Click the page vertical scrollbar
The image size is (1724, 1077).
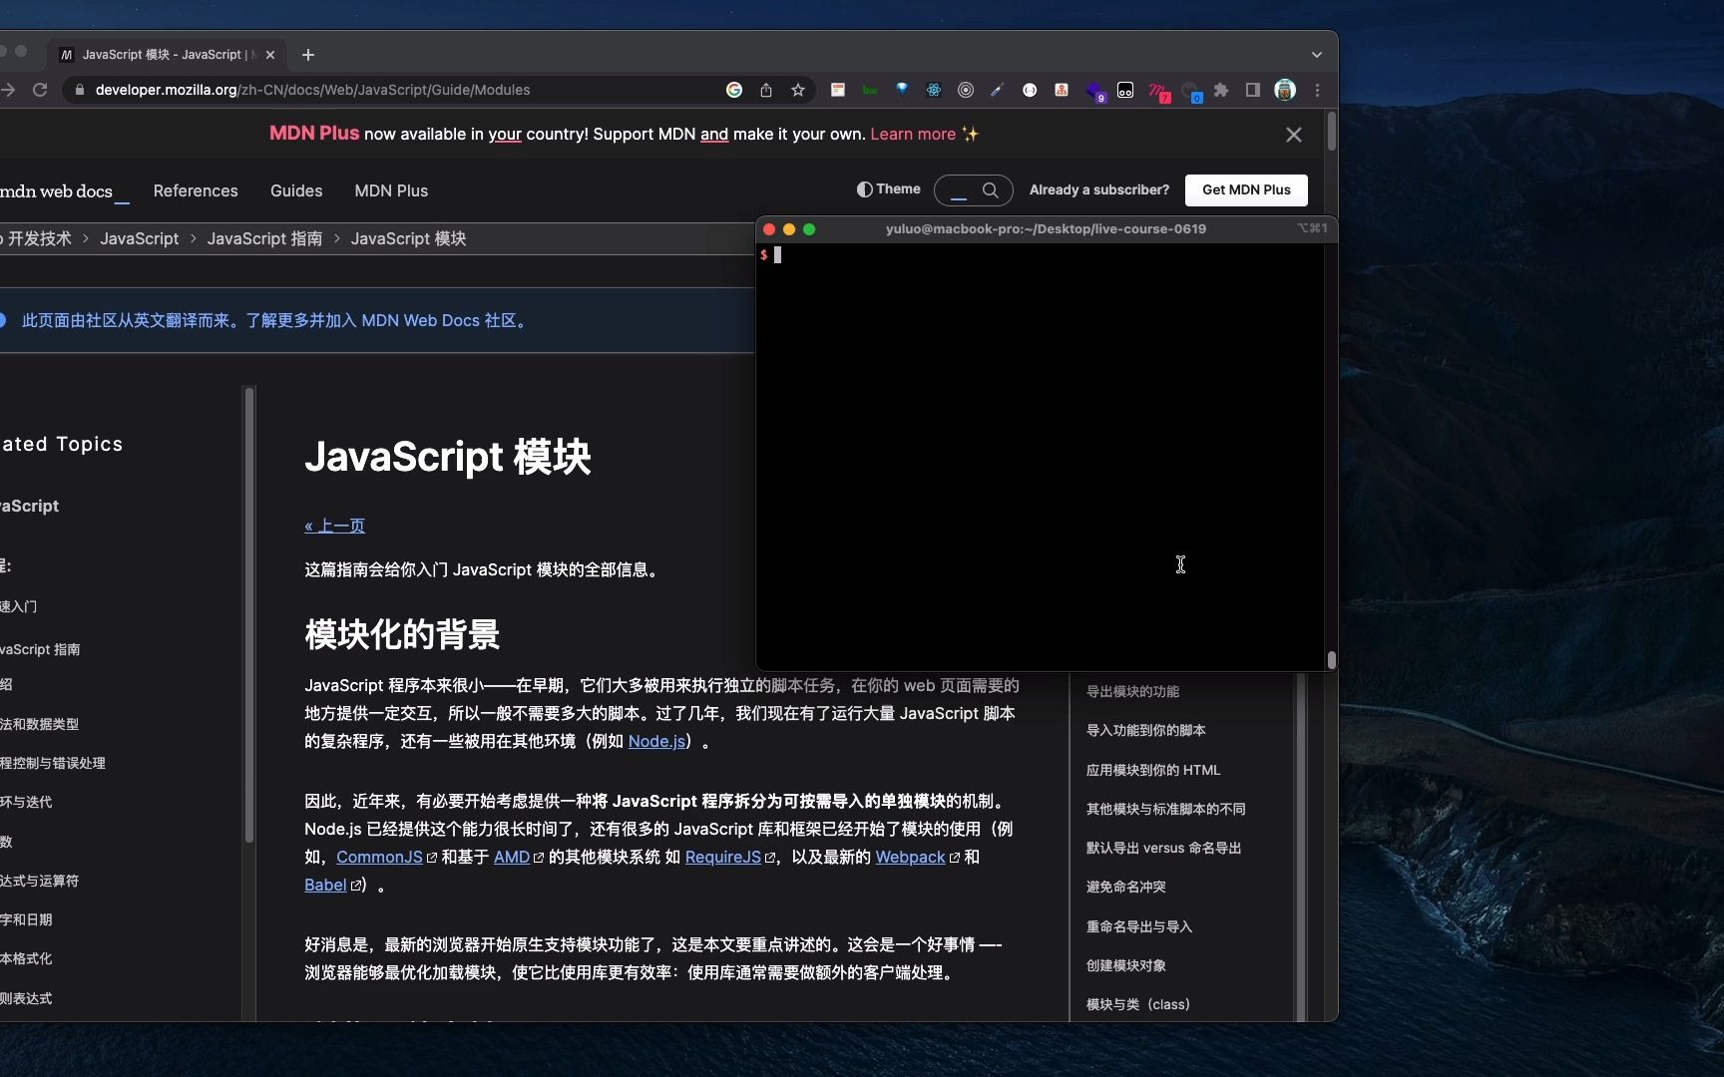1331,132
